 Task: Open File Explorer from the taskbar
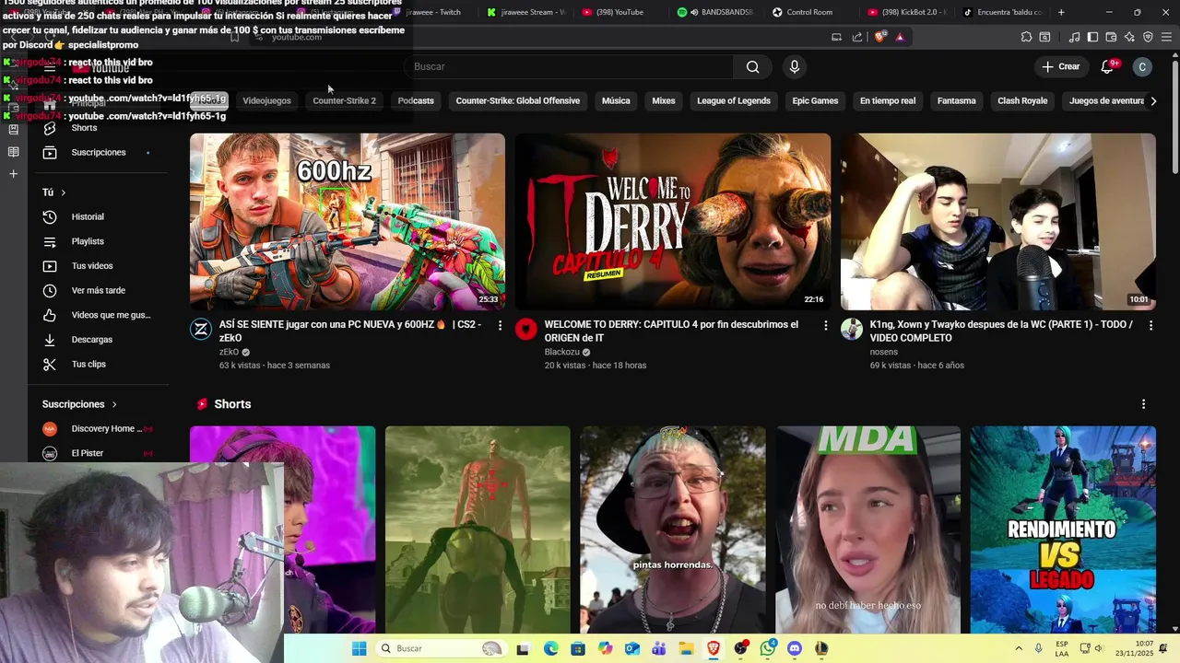point(687,648)
